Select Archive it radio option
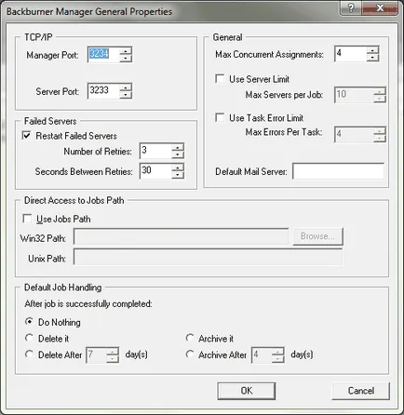404x415 pixels. 190,338
